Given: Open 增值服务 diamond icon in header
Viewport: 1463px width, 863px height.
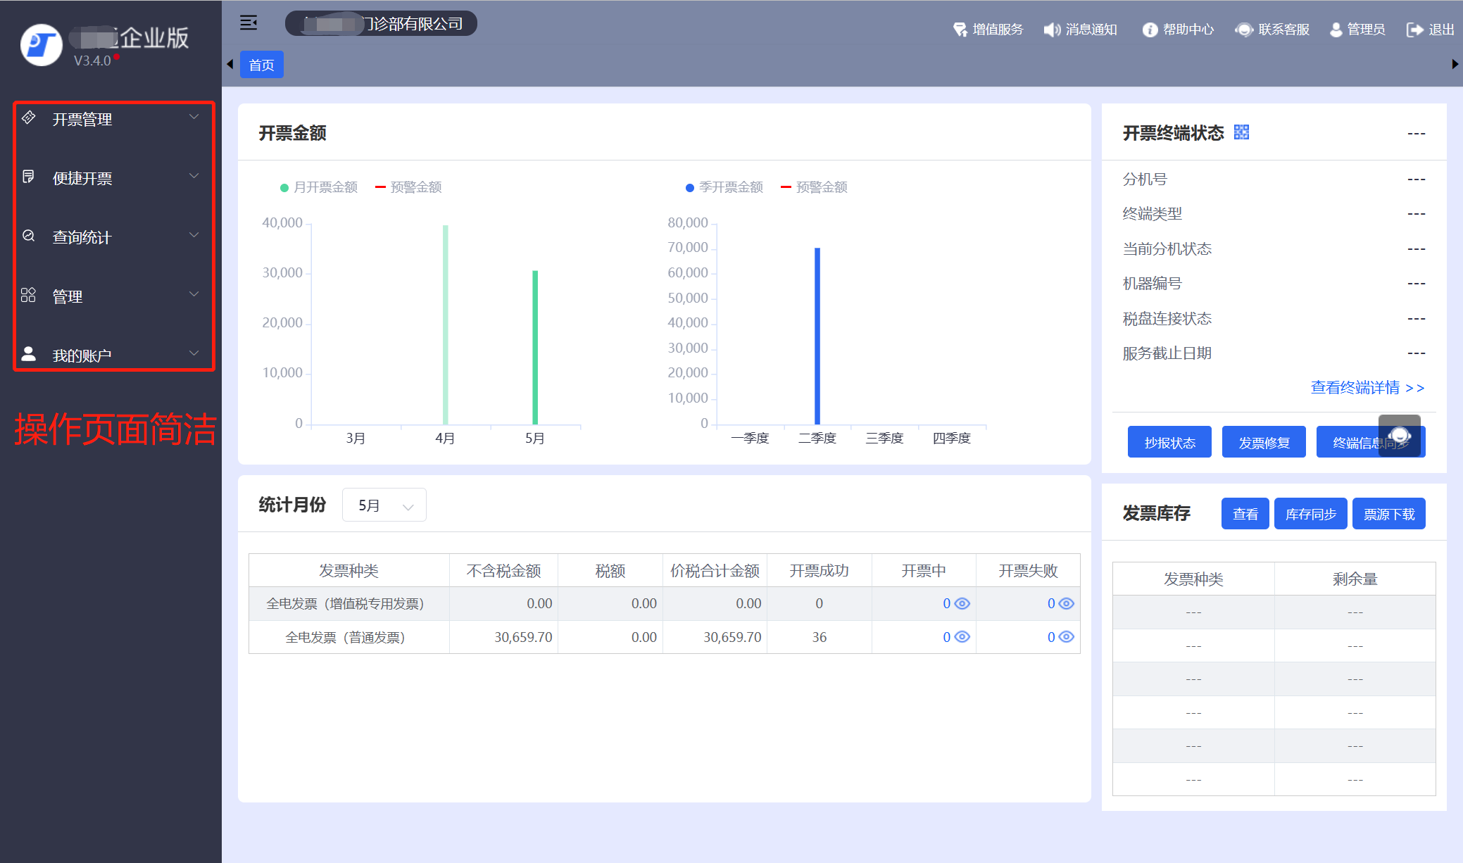Looking at the screenshot, I should click(960, 30).
